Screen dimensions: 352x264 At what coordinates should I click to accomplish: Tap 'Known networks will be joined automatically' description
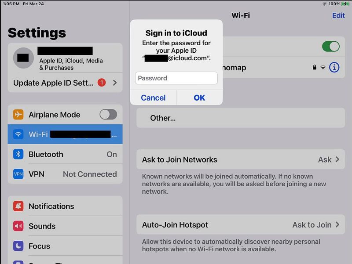coord(234,184)
